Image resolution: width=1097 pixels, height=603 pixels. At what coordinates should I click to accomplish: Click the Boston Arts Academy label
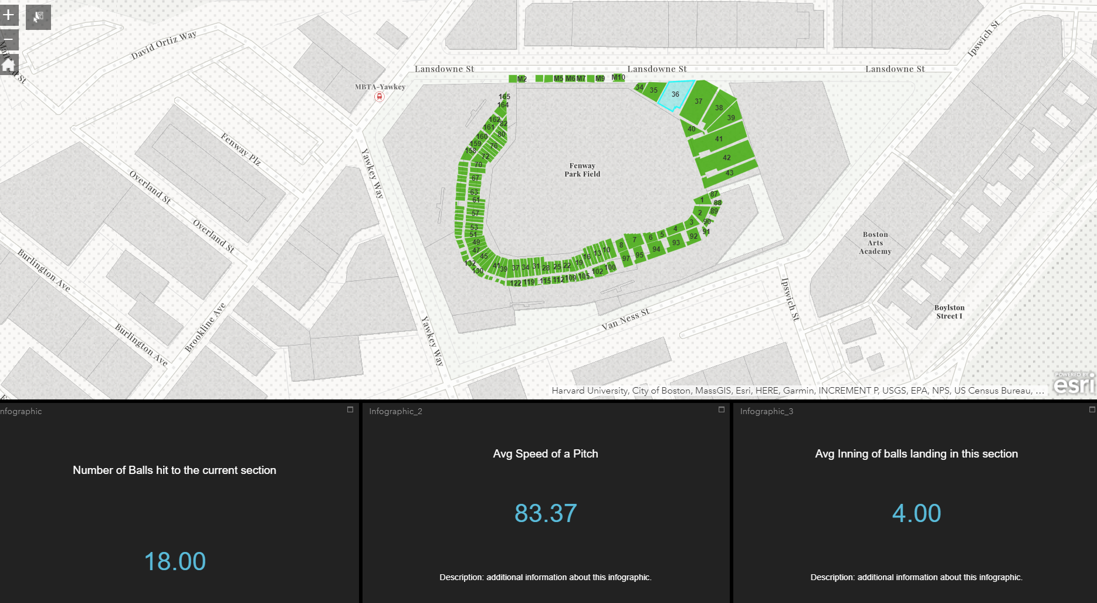(875, 243)
